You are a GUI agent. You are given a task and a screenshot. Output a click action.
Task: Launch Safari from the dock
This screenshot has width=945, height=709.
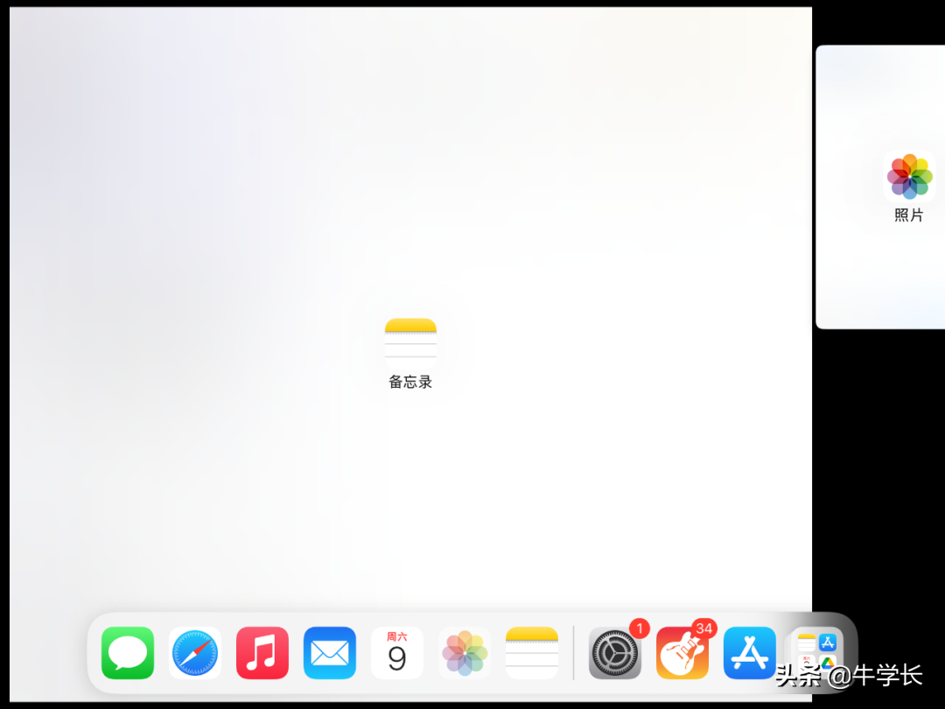(x=194, y=652)
